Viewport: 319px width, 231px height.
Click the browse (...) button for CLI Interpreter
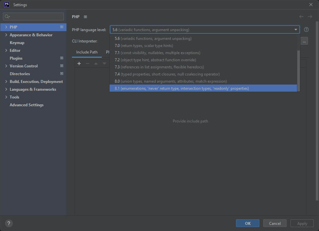[x=304, y=41]
